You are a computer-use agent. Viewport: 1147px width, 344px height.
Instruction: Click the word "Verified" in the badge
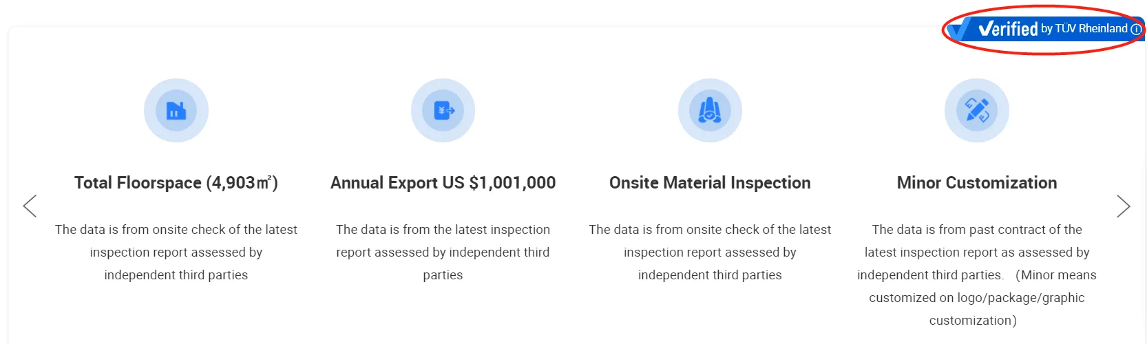click(x=1009, y=29)
